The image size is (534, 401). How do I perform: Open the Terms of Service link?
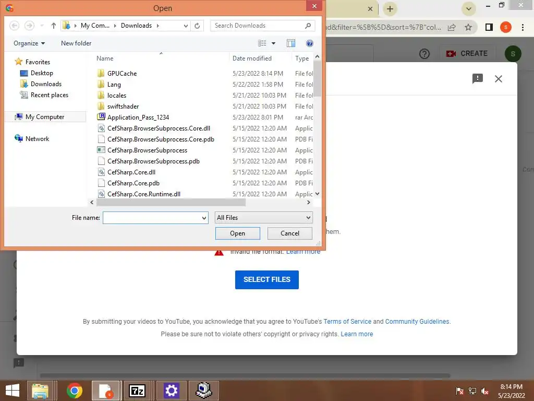[347, 322]
